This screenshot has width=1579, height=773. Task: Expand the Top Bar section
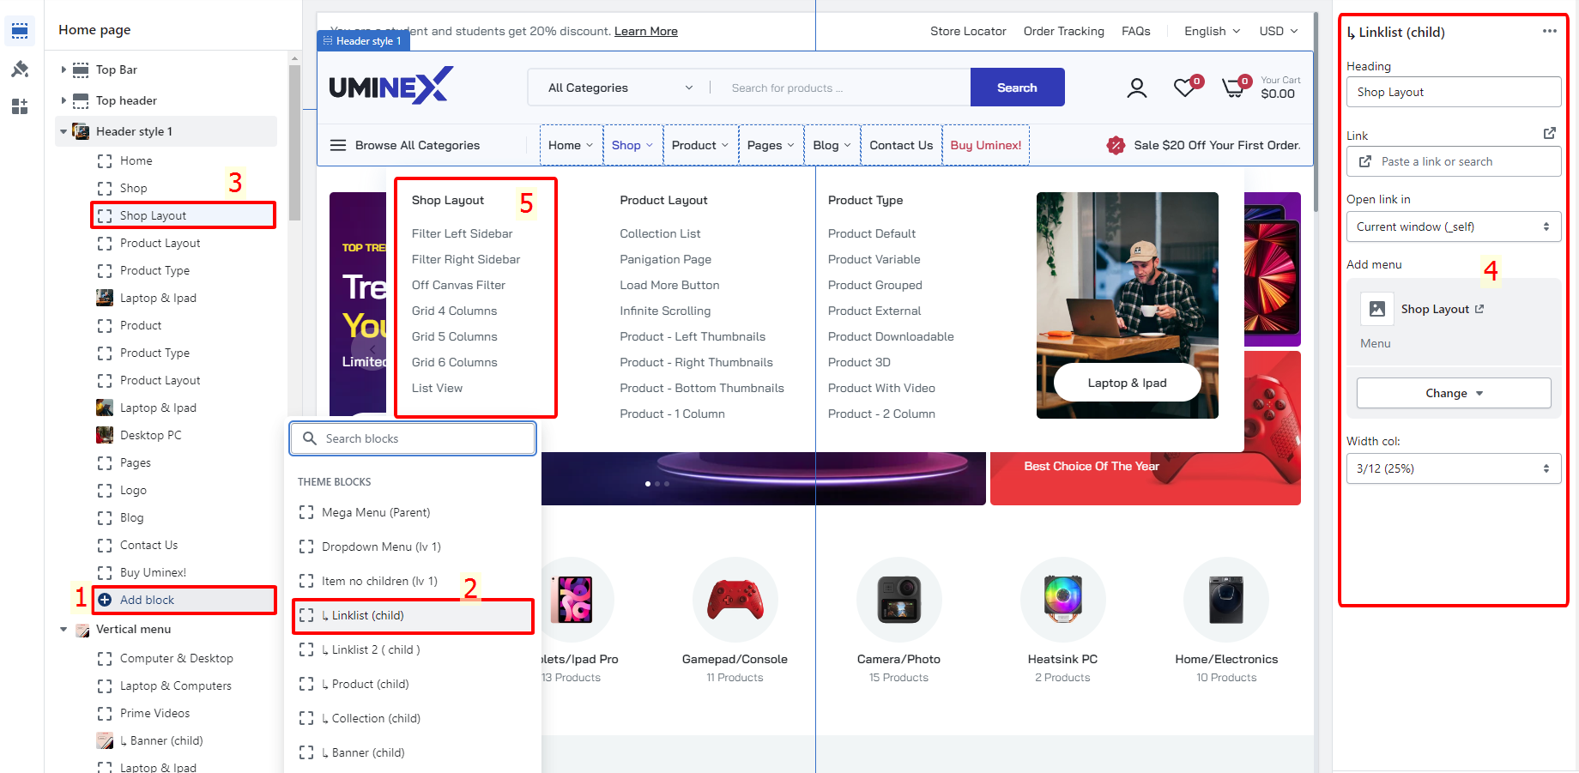coord(64,69)
